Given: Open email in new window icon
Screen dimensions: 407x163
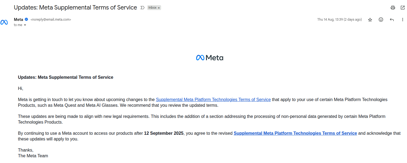Looking at the screenshot, I should (403, 8).
